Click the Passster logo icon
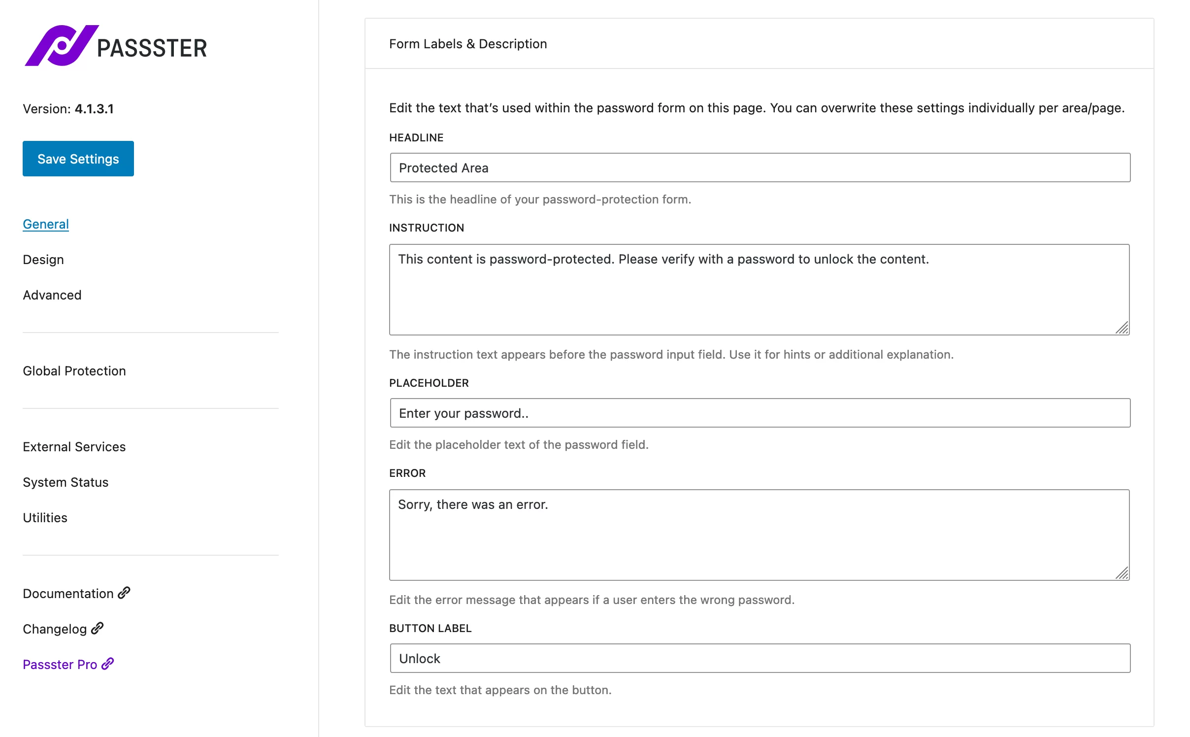 pos(62,45)
